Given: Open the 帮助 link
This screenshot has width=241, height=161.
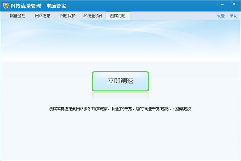Looking at the screenshot, I should coord(233,16).
